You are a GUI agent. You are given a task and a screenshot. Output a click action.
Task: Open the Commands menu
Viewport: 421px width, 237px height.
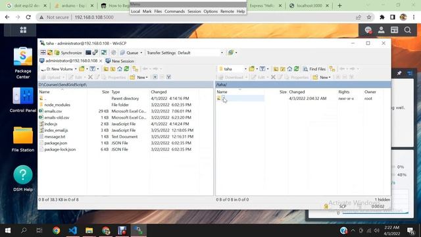(x=174, y=11)
